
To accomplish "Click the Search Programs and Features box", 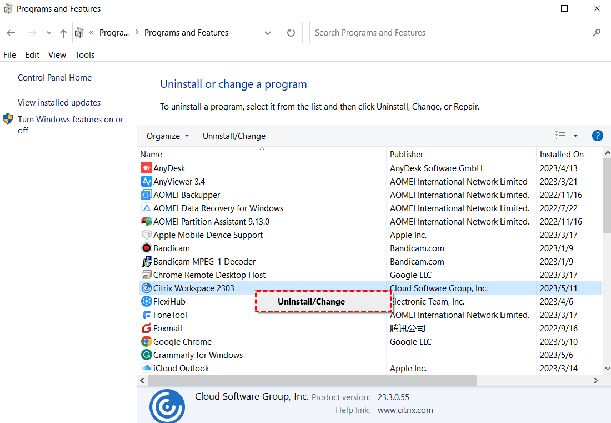I will tap(450, 33).
